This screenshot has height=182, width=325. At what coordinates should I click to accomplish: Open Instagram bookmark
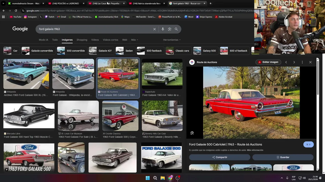pyautogui.click(x=30, y=17)
